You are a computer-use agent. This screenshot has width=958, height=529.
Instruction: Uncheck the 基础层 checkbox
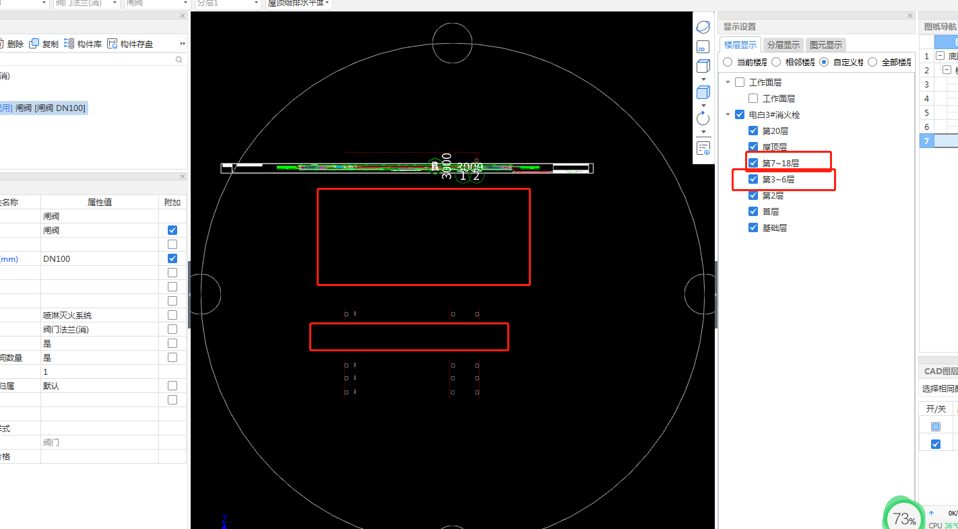pyautogui.click(x=753, y=227)
